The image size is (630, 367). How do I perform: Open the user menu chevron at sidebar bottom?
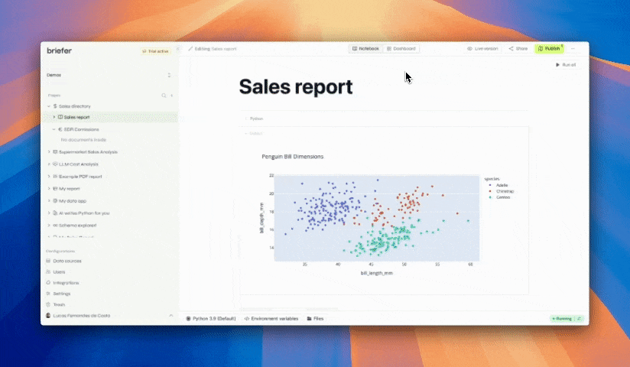click(x=170, y=316)
